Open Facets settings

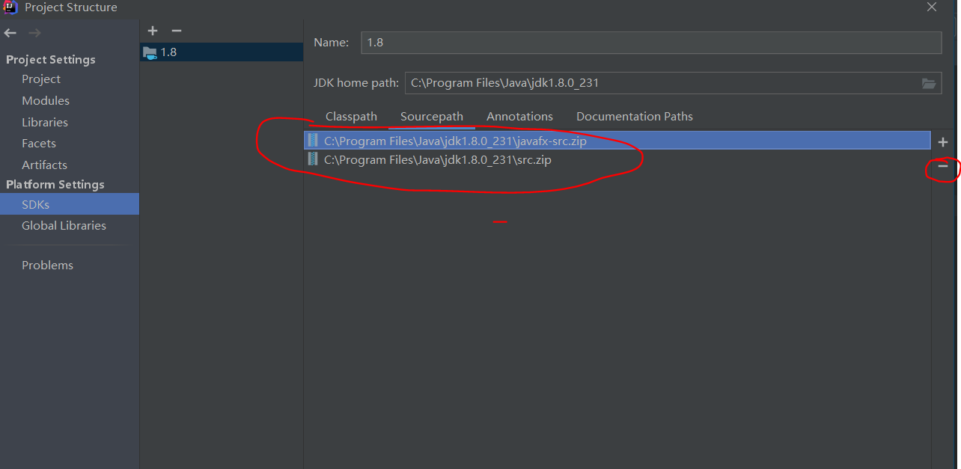click(x=39, y=144)
